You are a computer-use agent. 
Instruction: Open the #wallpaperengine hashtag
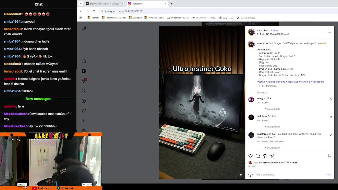pos(275,82)
